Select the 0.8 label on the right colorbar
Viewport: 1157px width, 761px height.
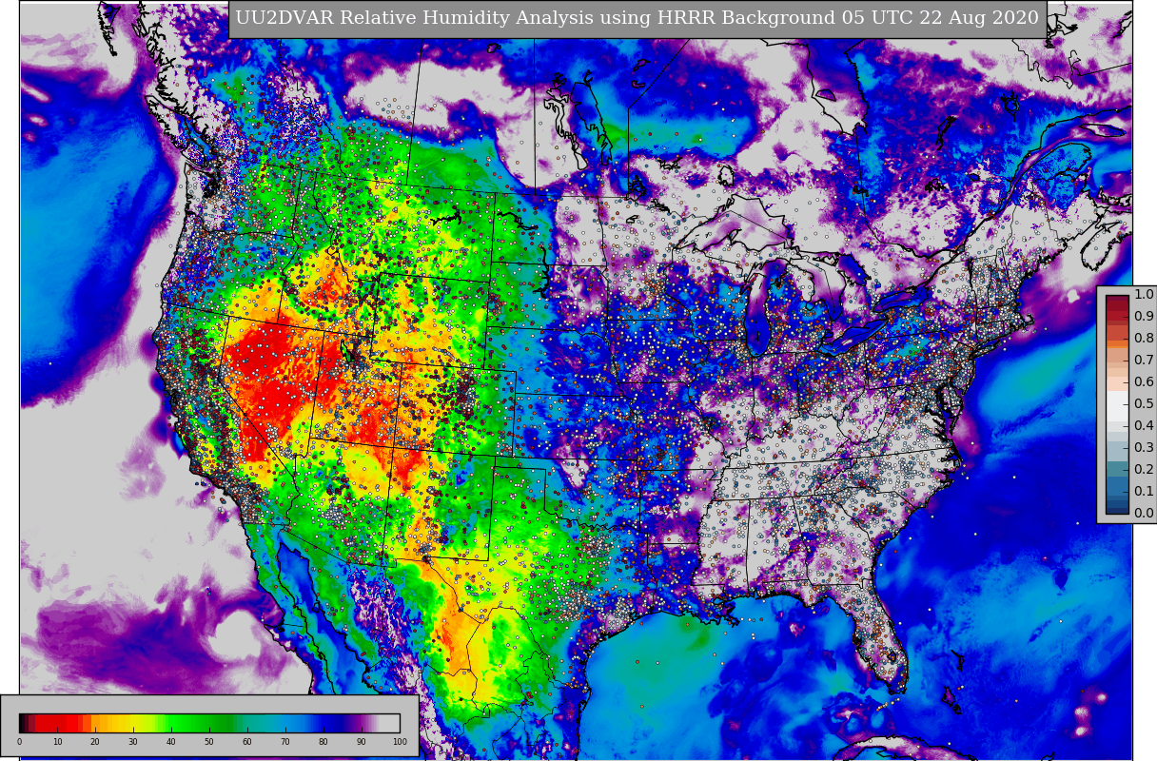point(1144,339)
